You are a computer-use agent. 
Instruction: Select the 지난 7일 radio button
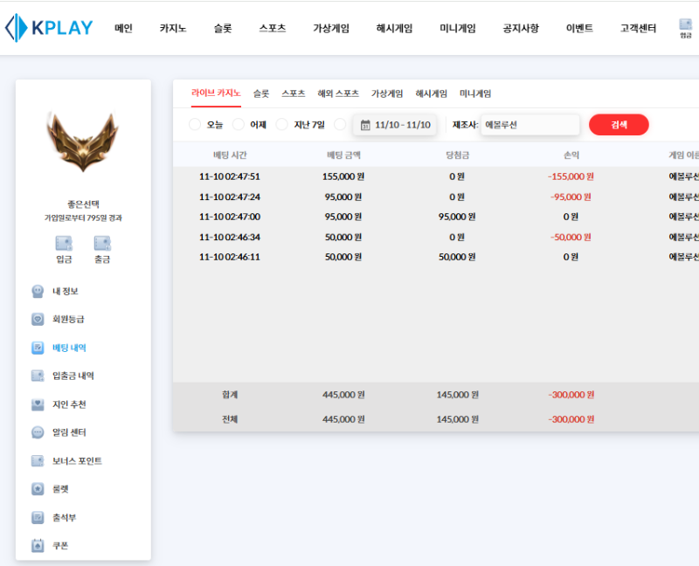click(282, 125)
